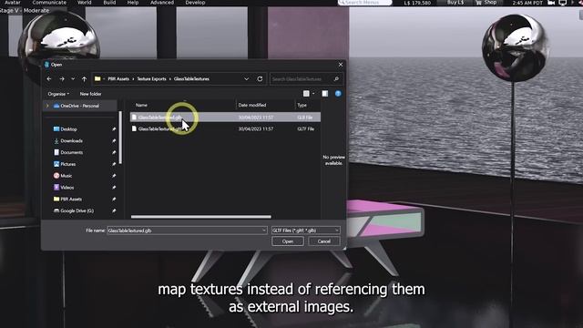Click pin icon beside Google Drive

point(114,210)
